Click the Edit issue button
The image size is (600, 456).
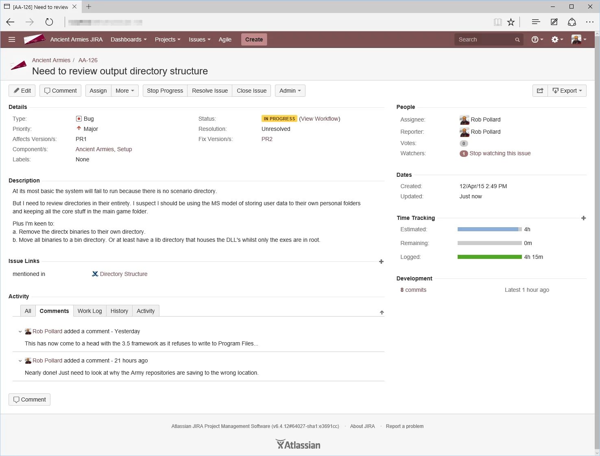(22, 91)
